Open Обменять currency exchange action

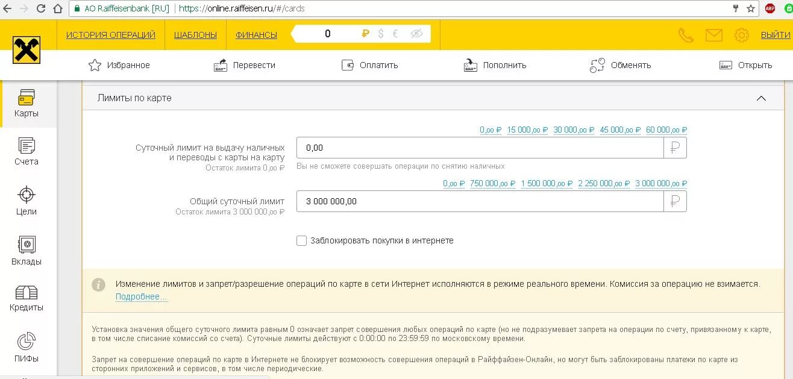620,65
